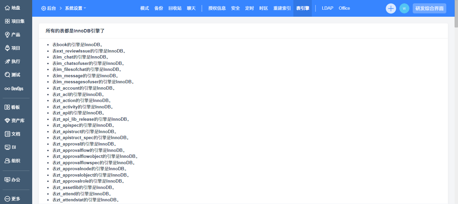
Task: Open the 办公 office icon
Action: (7, 180)
